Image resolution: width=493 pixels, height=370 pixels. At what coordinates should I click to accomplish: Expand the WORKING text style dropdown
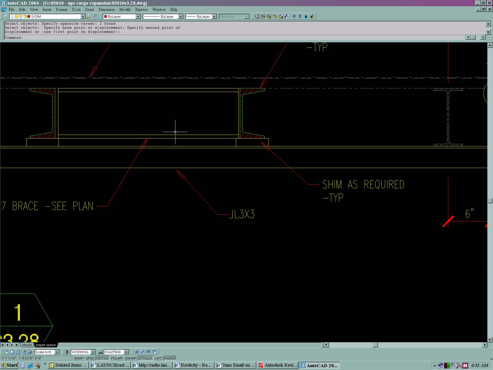93,352
